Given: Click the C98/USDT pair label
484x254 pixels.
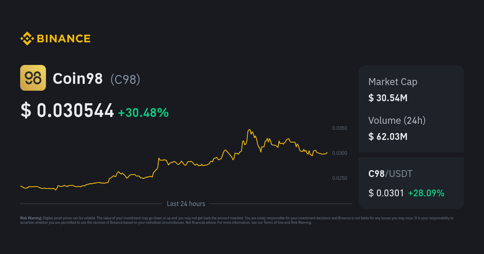Looking at the screenshot, I should (x=390, y=174).
